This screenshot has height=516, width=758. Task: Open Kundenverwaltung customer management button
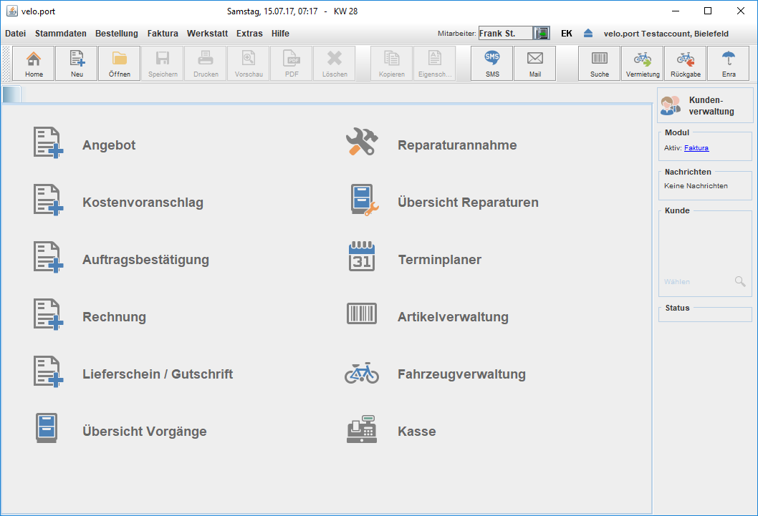(705, 105)
